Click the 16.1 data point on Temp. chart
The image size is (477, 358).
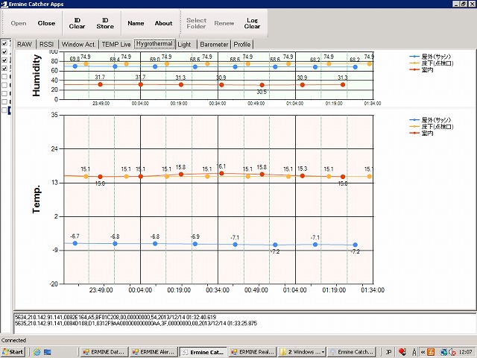pyautogui.click(x=221, y=173)
